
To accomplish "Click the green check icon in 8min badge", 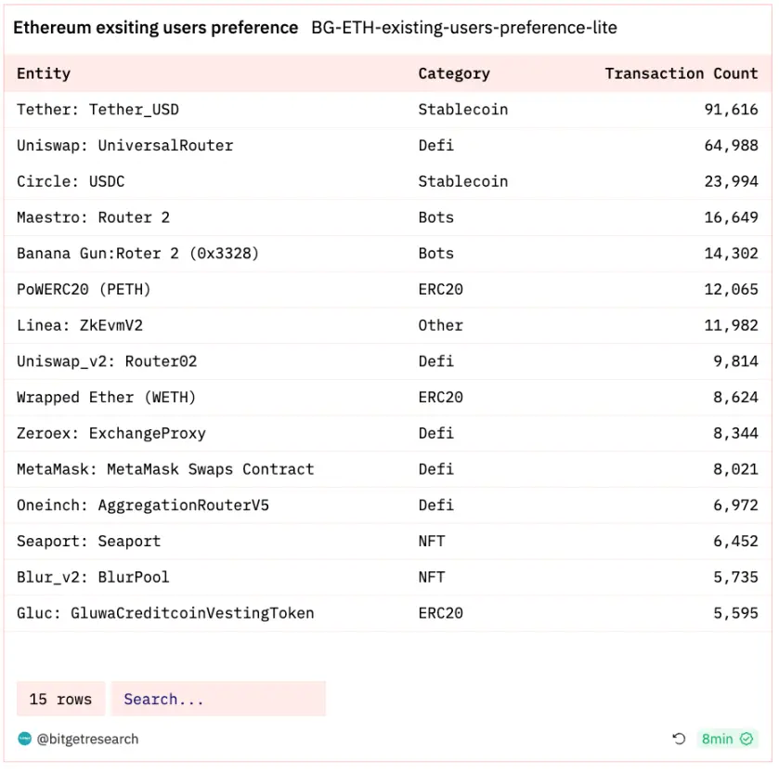I will 747,739.
